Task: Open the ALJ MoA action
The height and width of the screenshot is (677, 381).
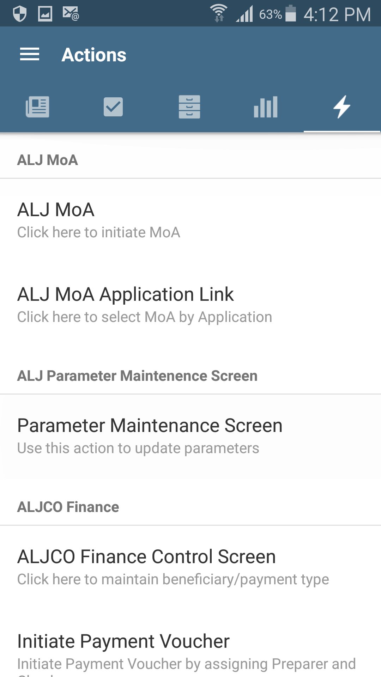Action: (x=99, y=220)
